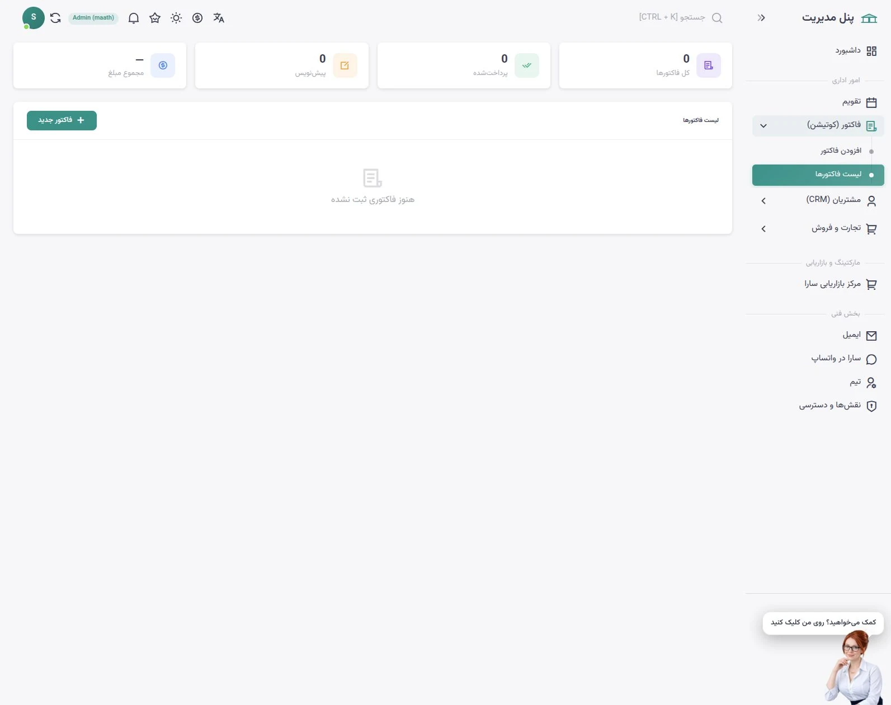Click the کل فاکتورها purple invoice icon
Image resolution: width=891 pixels, height=705 pixels.
click(x=709, y=65)
